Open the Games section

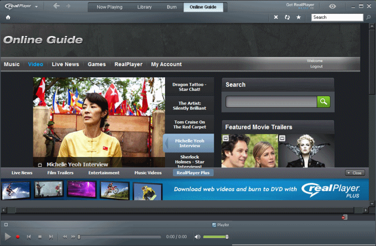[x=97, y=64]
